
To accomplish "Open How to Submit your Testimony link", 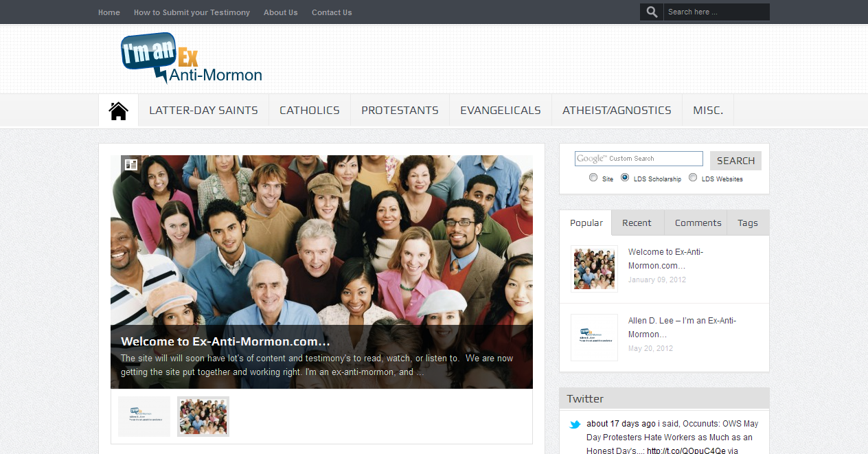I will pos(192,12).
